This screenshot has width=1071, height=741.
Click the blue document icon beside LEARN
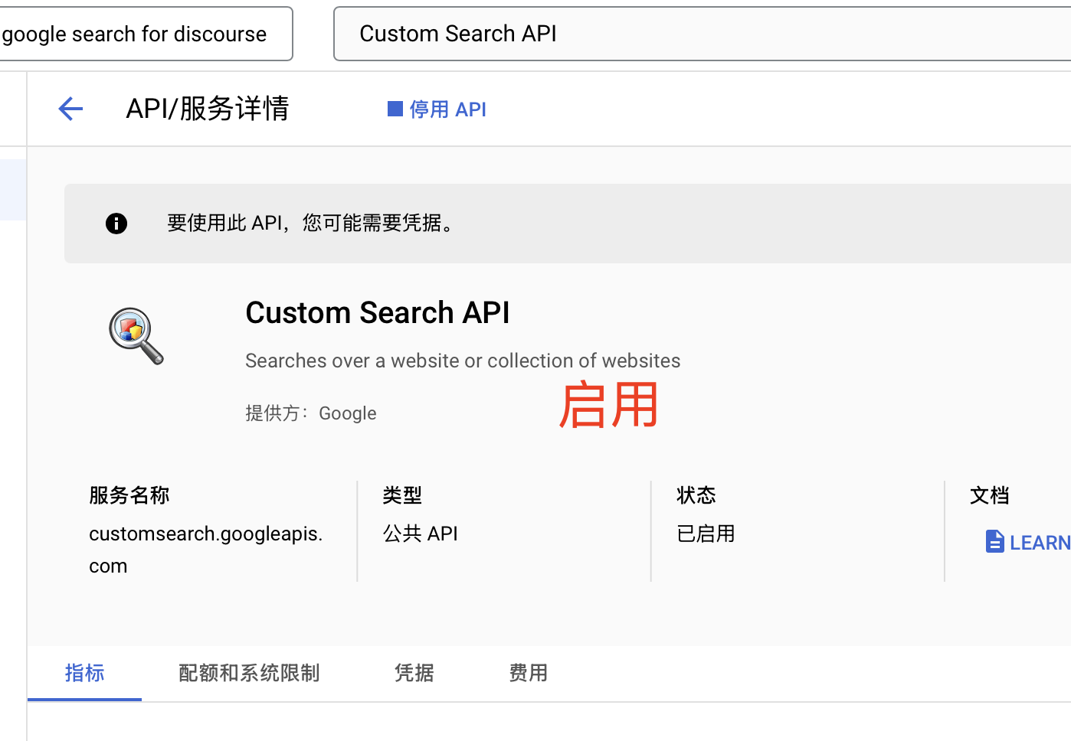994,541
